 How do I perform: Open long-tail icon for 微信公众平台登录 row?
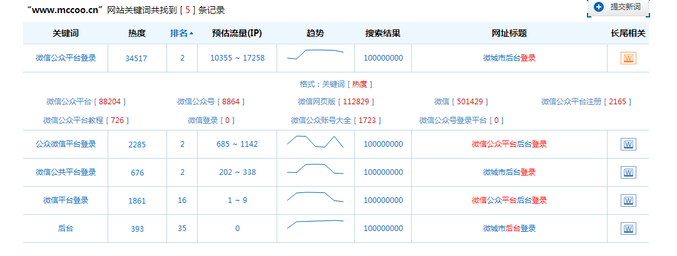click(x=628, y=58)
